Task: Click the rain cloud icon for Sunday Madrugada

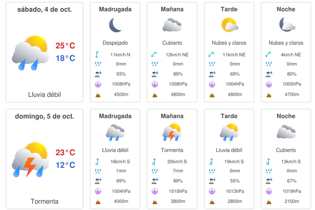Action: point(115,132)
